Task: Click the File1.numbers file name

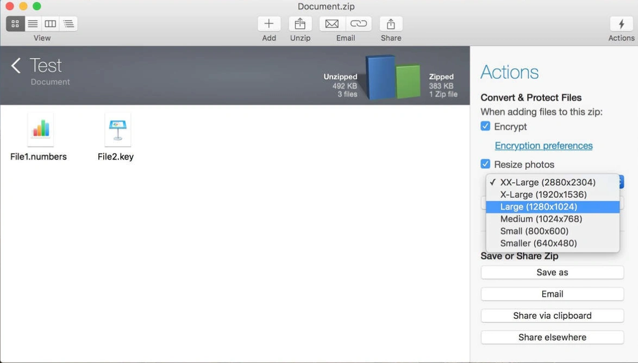Action: [x=39, y=157]
